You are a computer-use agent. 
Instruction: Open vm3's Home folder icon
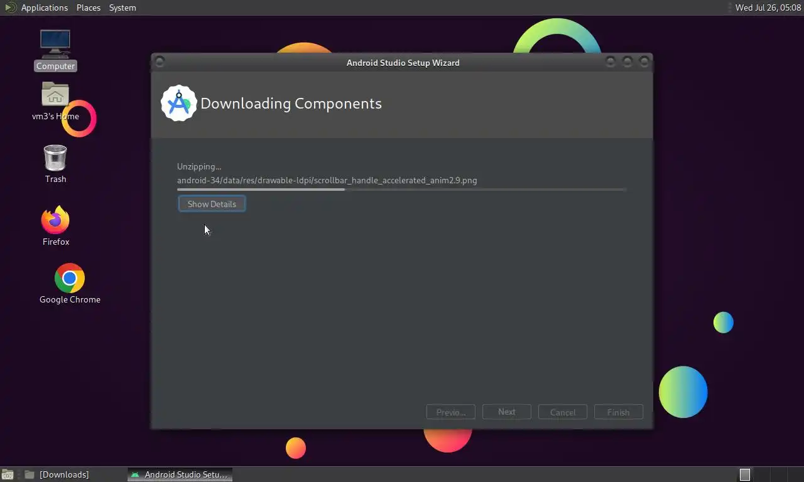[x=55, y=101]
